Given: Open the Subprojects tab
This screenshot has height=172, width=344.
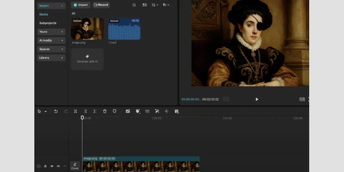Looking at the screenshot, I should [48, 23].
